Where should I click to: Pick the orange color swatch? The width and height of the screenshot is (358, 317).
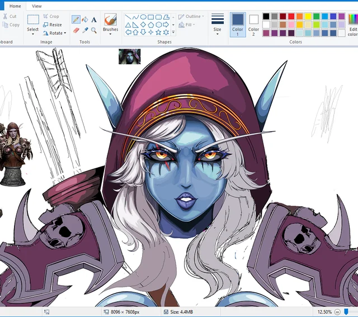click(300, 16)
